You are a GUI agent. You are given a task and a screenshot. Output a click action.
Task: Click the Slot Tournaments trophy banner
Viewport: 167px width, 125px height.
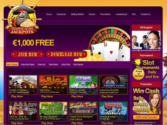(146, 69)
